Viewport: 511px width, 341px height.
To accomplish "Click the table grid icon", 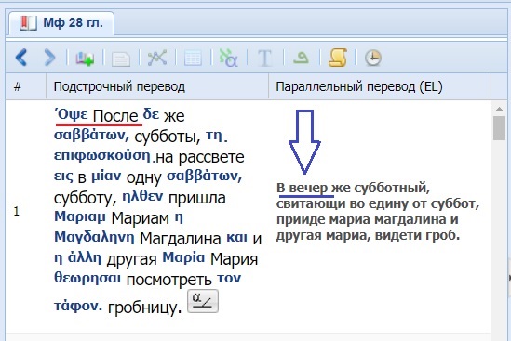I will [193, 59].
